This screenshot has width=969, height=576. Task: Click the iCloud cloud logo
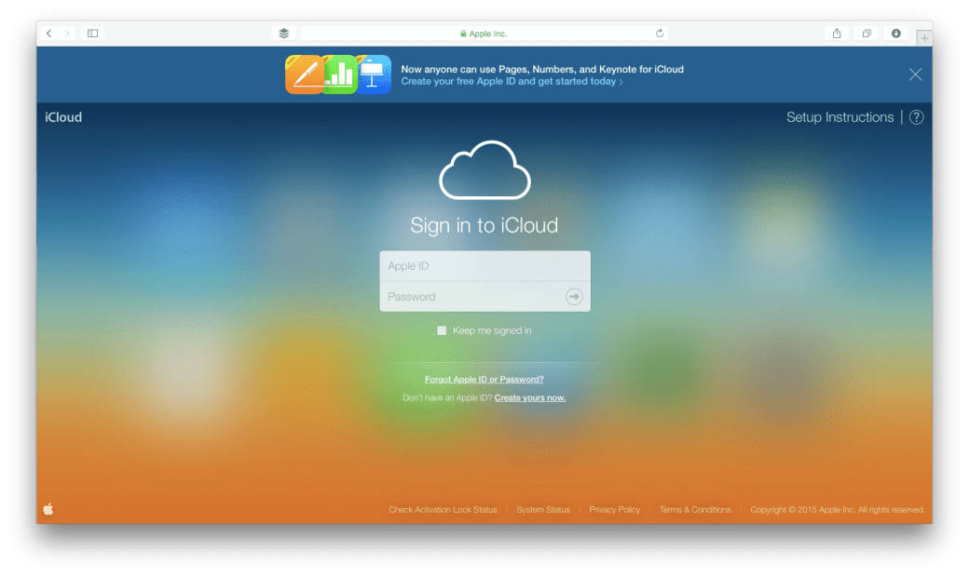484,170
